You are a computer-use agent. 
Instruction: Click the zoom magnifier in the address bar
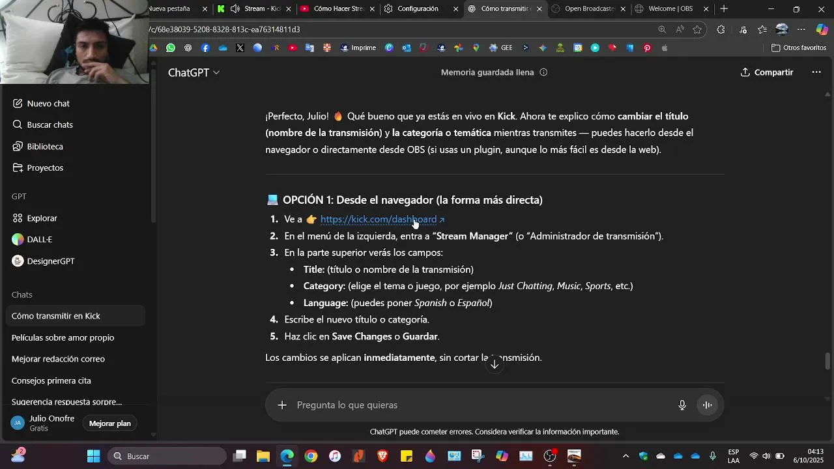click(x=662, y=29)
